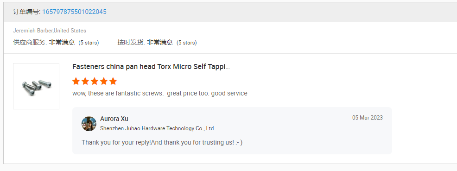Click the 订单编号 label in header
Screen dimensions: 457x171
click(27, 12)
